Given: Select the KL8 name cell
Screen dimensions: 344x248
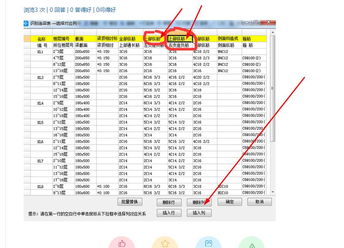Looking at the screenshot, I should tap(41, 186).
